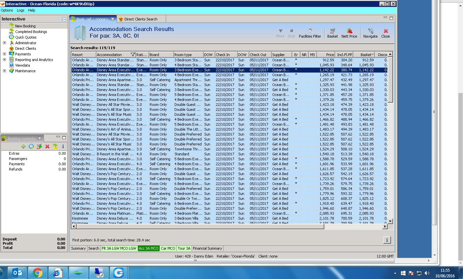Click the results table scroll-up arrow

pos(390,54)
